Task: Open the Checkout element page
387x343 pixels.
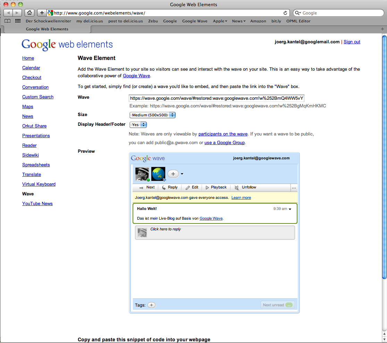Action: (x=32, y=77)
